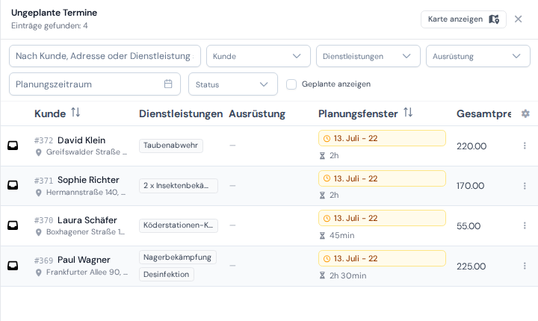Open Laura Schäfer customer entry

click(x=87, y=220)
